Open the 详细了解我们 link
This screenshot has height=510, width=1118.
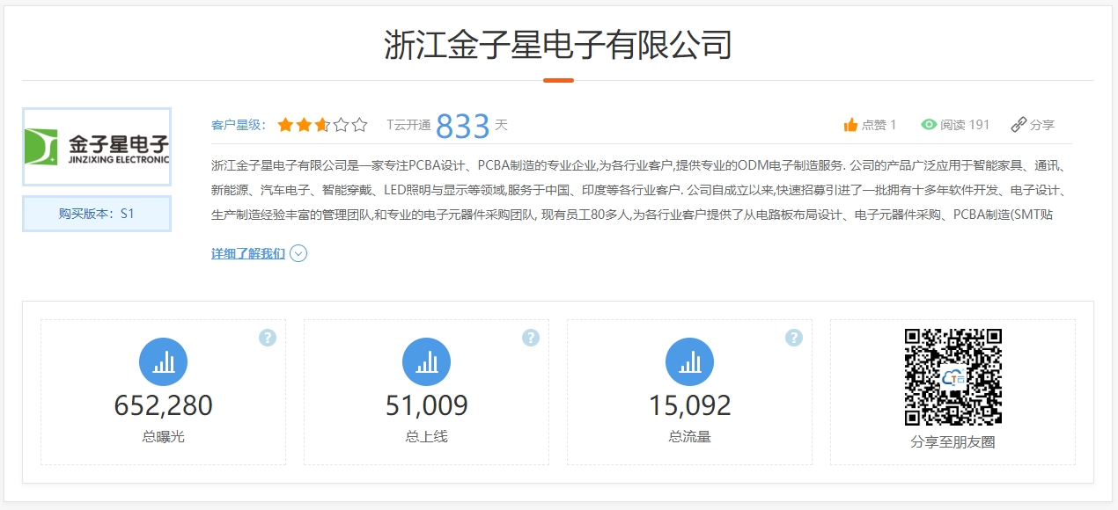[247, 254]
